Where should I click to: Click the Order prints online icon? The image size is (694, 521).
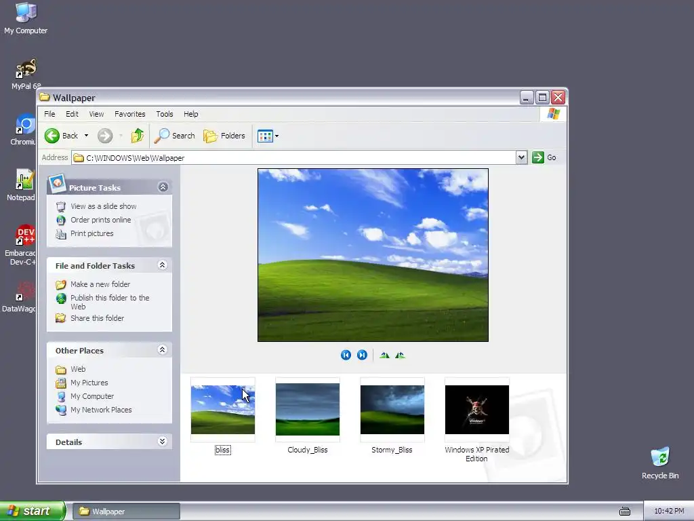click(61, 220)
